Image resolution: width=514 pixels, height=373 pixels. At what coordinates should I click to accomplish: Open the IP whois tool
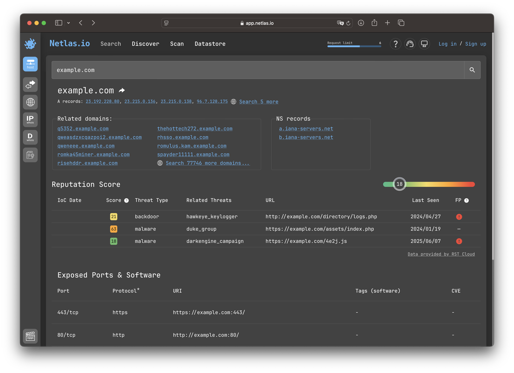tap(30, 120)
